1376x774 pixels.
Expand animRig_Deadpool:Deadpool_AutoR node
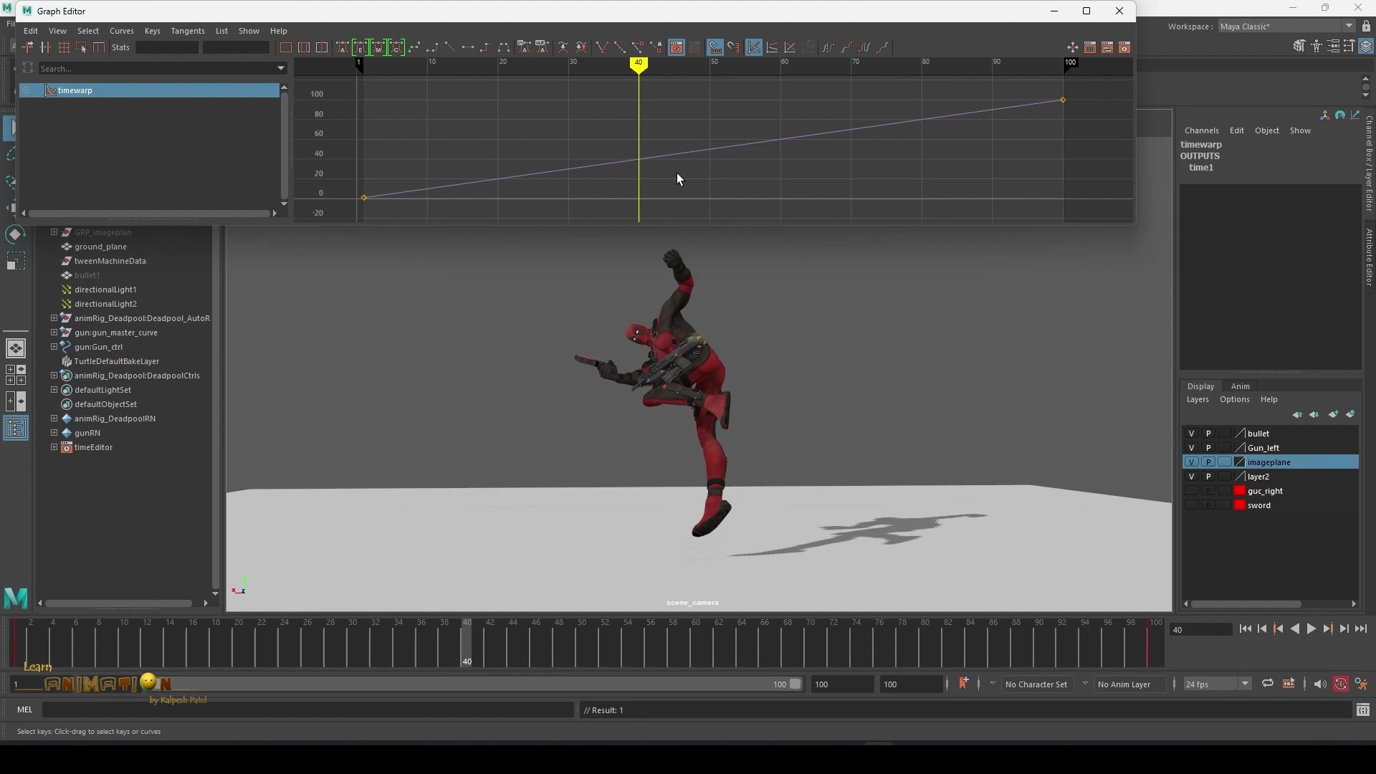[x=54, y=318]
